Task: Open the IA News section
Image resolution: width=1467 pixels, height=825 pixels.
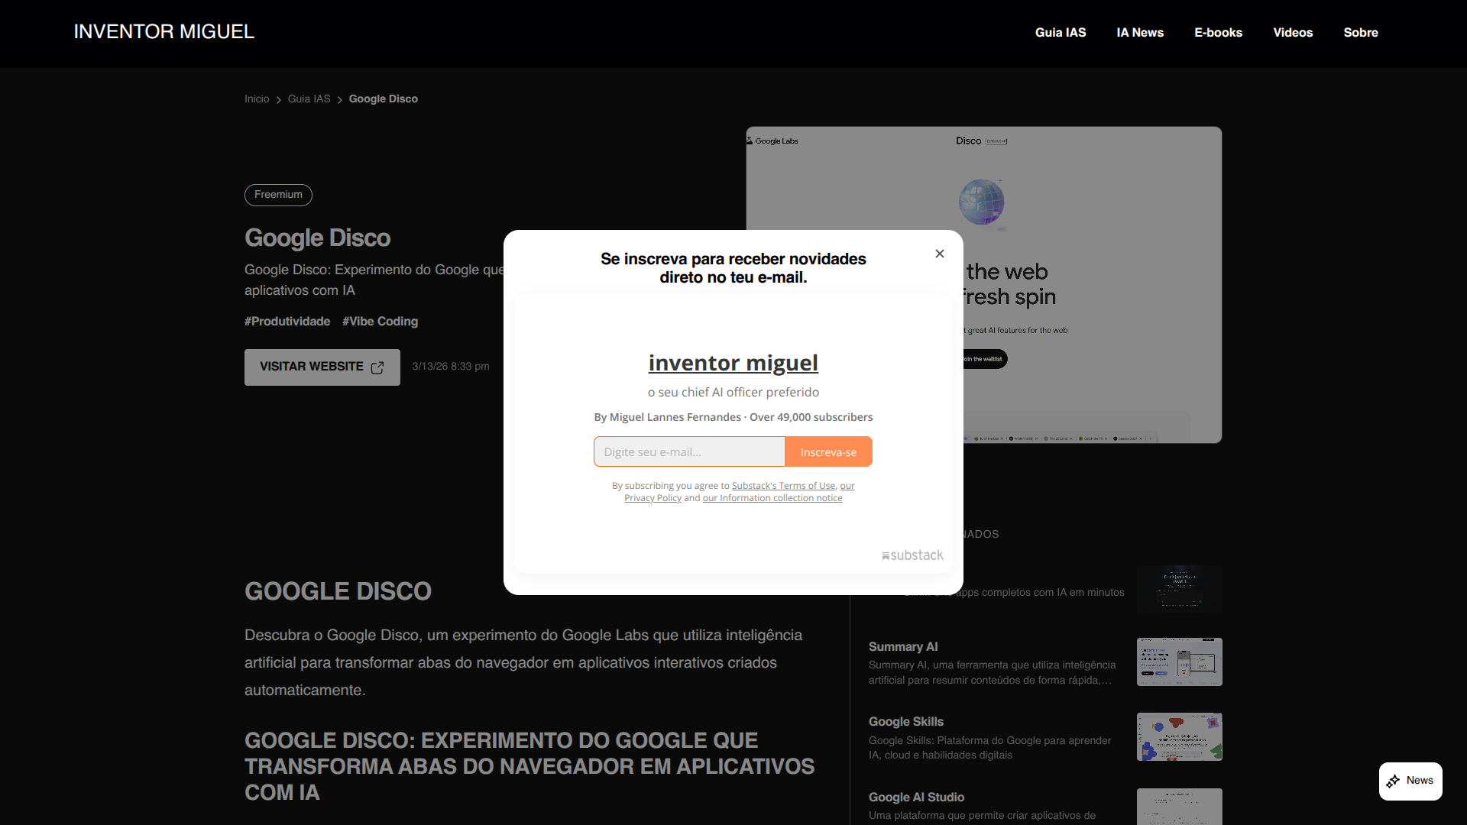Action: coord(1140,32)
